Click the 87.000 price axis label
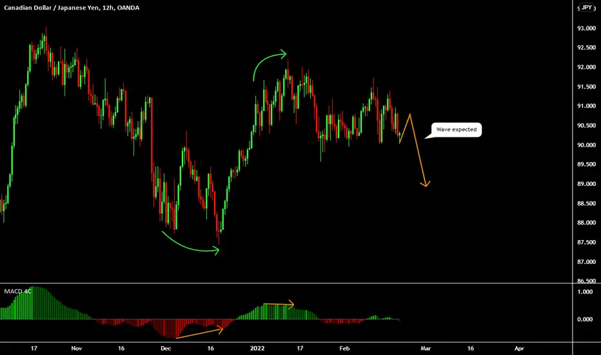The width and height of the screenshot is (601, 355). [x=586, y=262]
